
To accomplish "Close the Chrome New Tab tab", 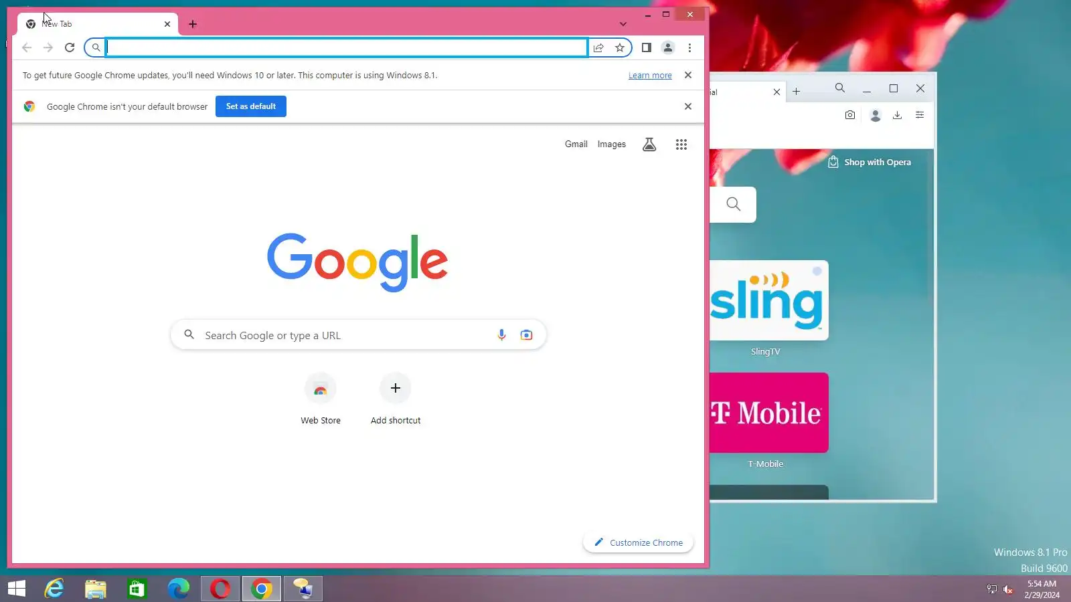I will [167, 24].
